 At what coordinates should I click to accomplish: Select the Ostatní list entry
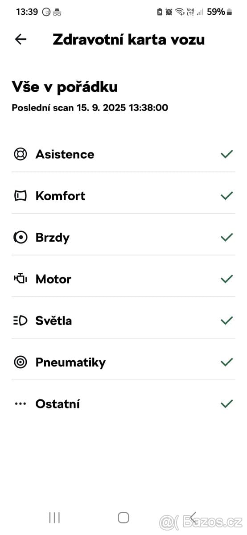pos(123,404)
